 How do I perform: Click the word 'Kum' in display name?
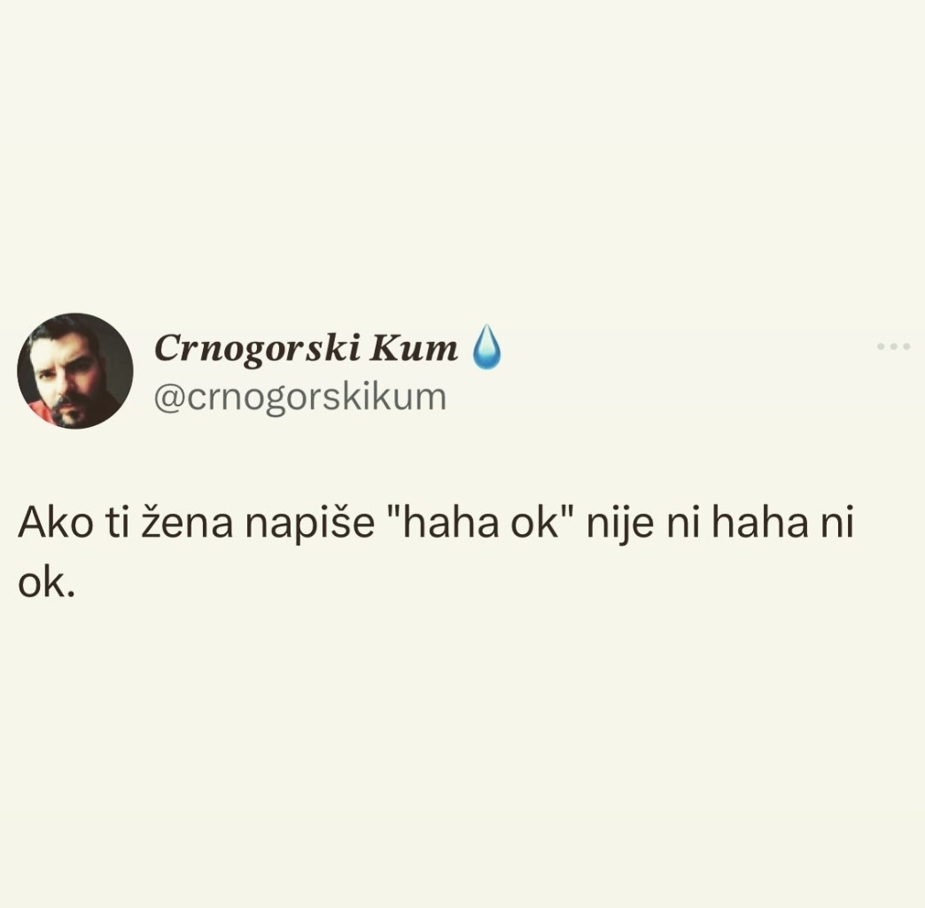(x=413, y=348)
